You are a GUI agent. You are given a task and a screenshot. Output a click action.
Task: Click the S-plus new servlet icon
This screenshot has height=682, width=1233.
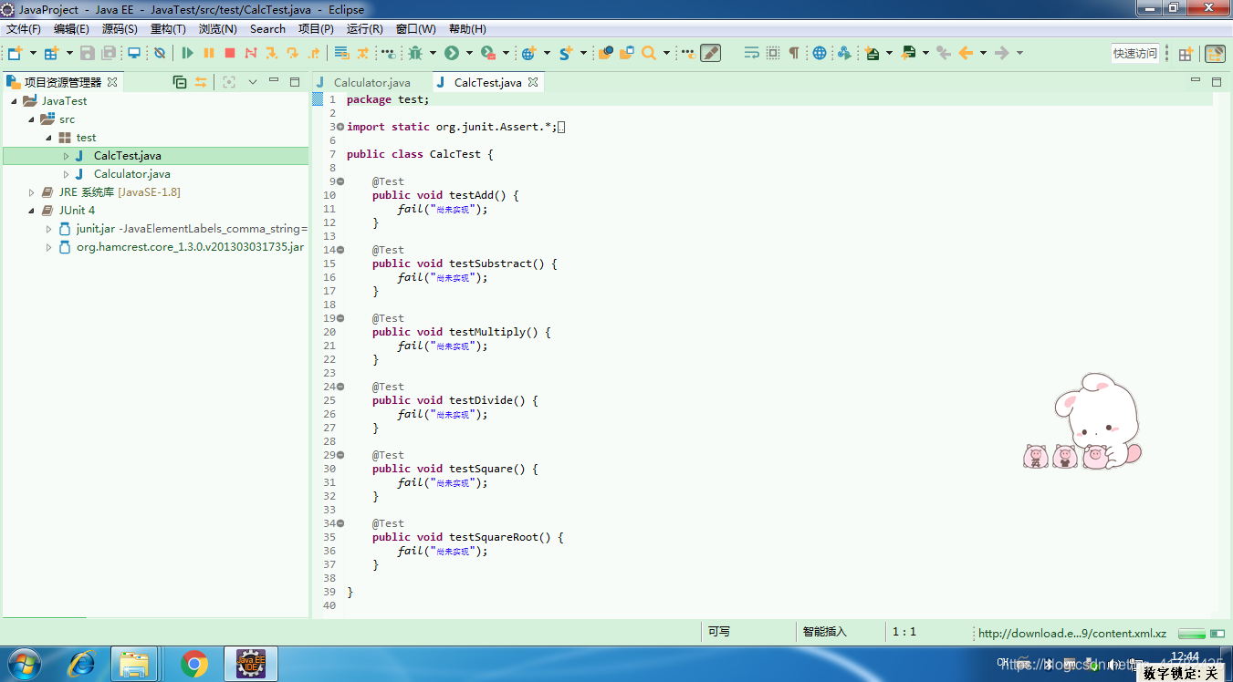click(565, 53)
